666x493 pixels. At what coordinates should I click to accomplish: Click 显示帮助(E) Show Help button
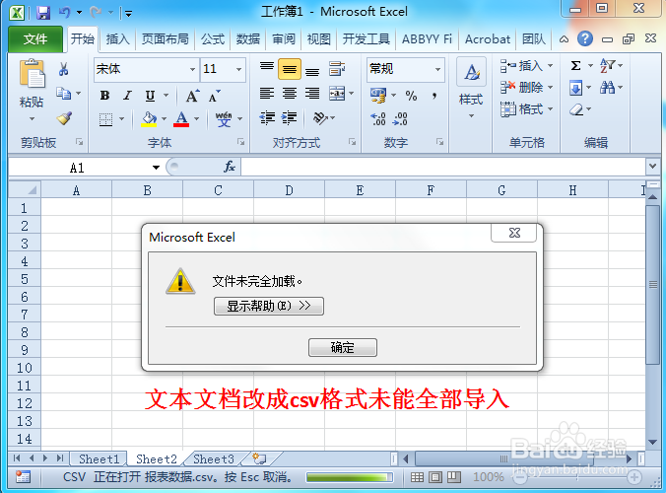[x=268, y=306]
